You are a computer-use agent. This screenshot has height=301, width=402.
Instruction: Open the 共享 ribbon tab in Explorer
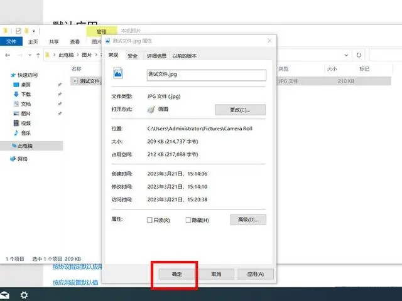point(54,41)
